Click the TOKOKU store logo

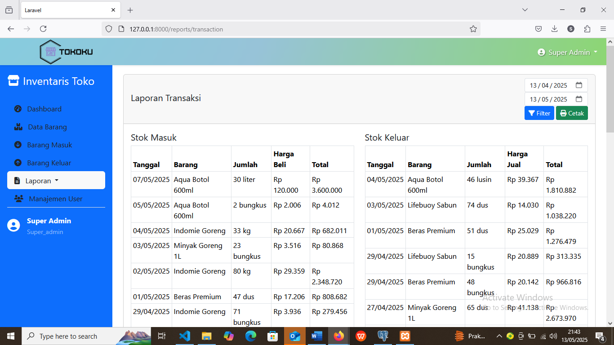point(66,52)
